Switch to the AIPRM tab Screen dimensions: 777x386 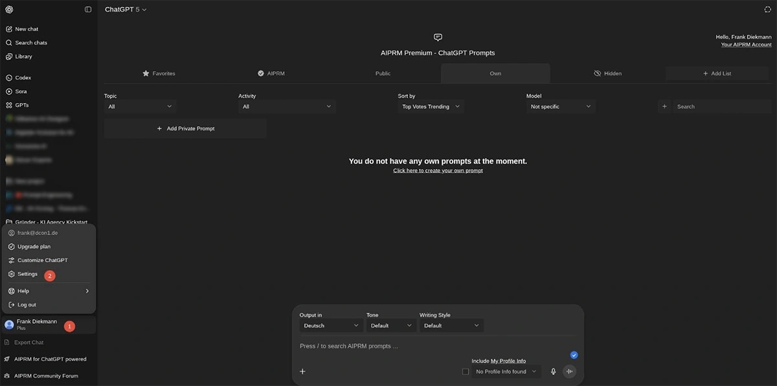click(x=271, y=73)
